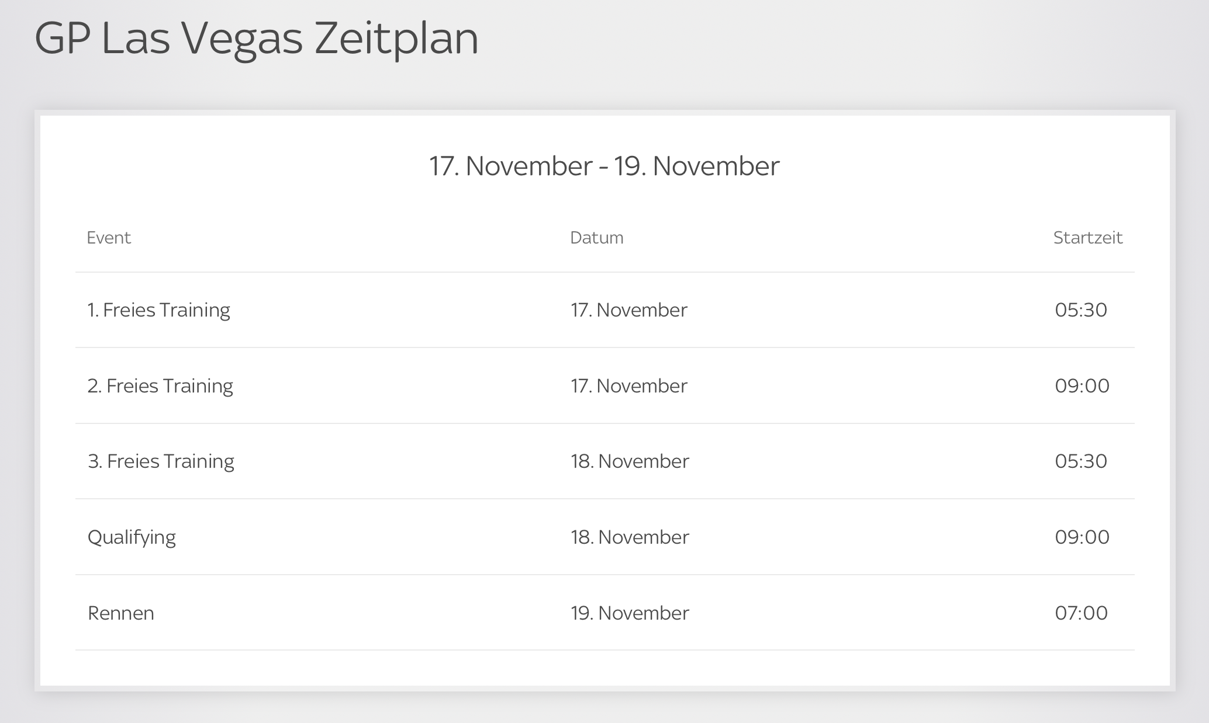Image resolution: width=1209 pixels, height=723 pixels.
Task: Click the Qualifying date 18. November
Action: pos(630,537)
